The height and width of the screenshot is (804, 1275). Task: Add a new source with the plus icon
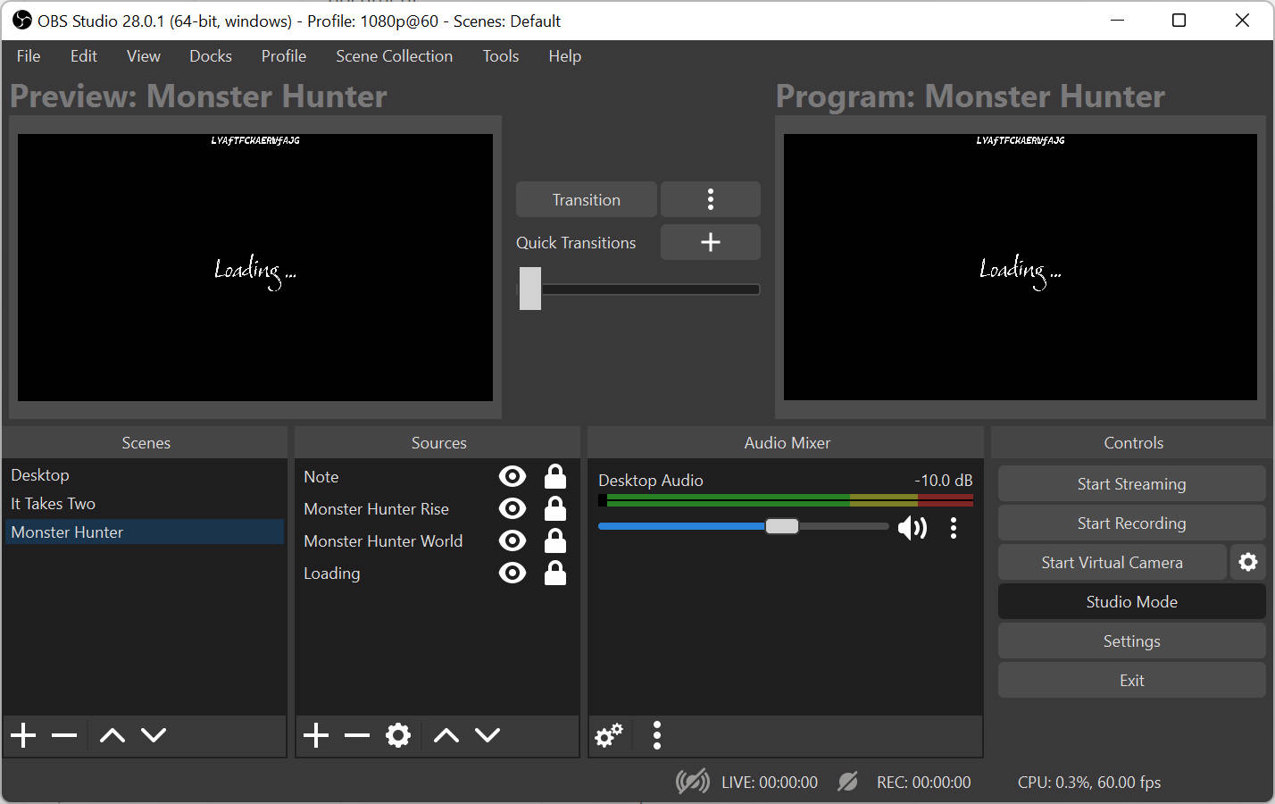315,735
